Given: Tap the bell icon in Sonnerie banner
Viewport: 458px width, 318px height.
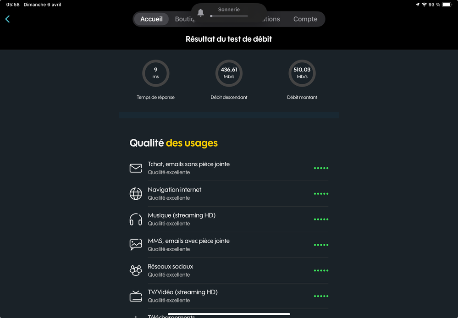Looking at the screenshot, I should pyautogui.click(x=200, y=13).
